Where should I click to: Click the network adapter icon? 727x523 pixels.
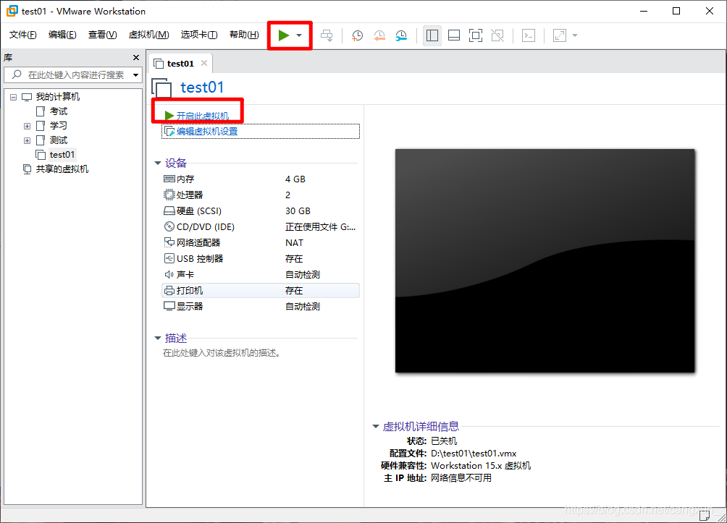[x=169, y=242]
